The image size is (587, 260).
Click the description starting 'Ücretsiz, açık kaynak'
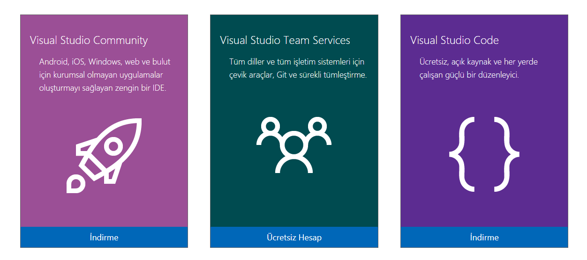coord(479,68)
